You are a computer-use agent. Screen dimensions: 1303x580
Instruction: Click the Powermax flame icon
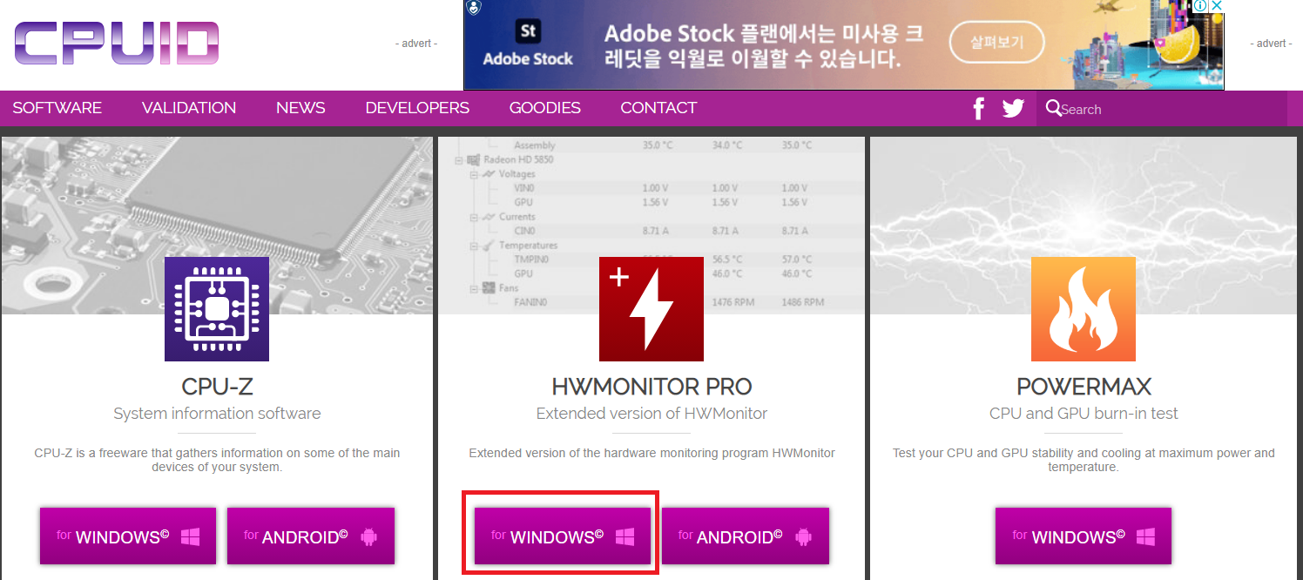coord(1084,309)
